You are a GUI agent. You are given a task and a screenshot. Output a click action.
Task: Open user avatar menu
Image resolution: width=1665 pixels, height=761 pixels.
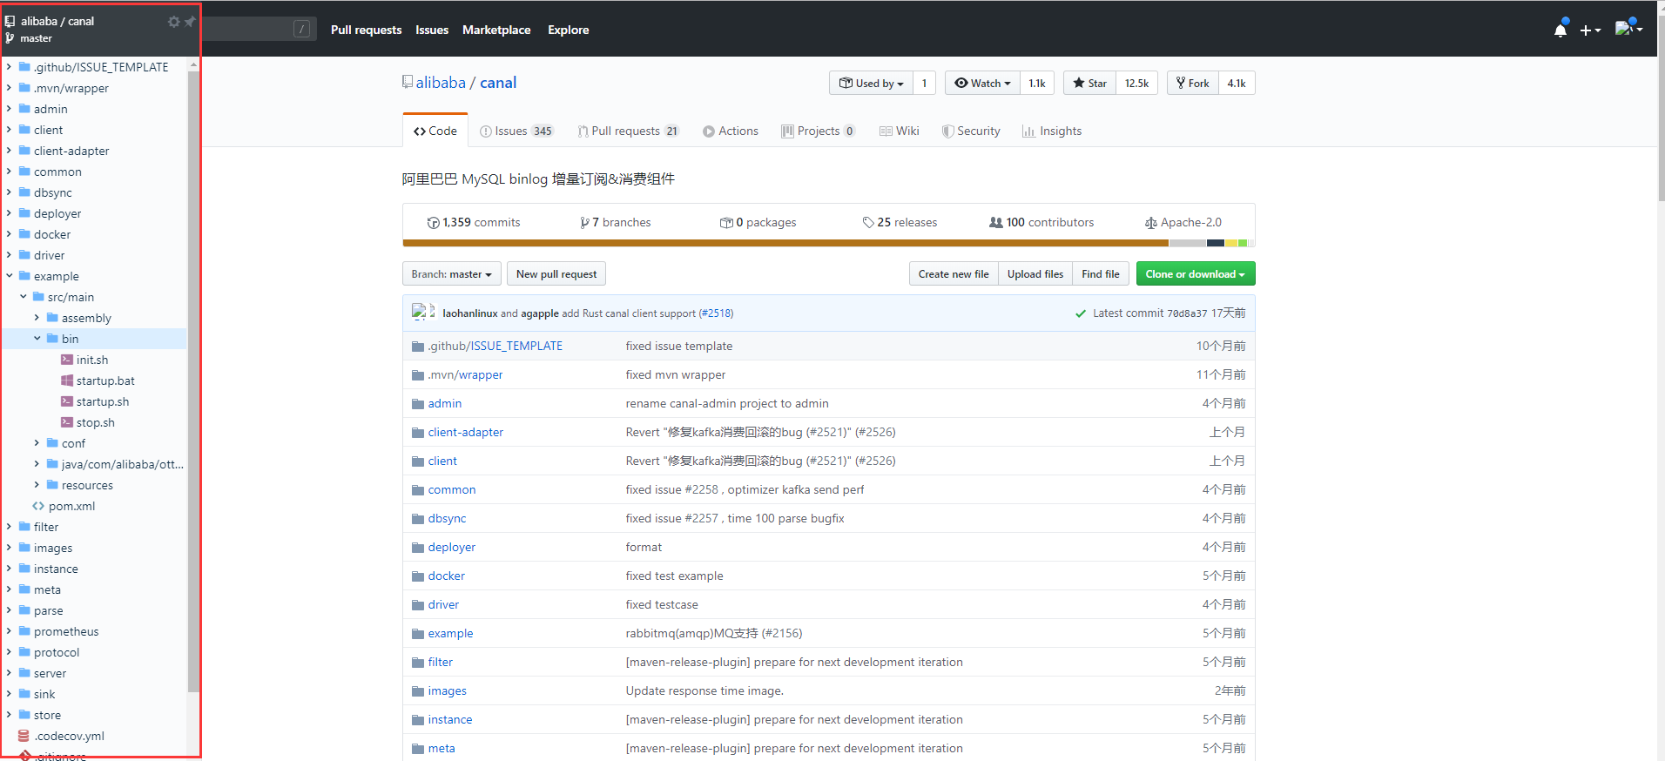[x=1628, y=28]
